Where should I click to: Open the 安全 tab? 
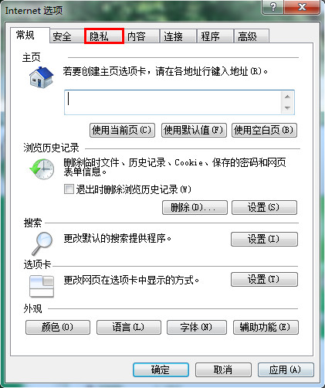tap(67, 36)
